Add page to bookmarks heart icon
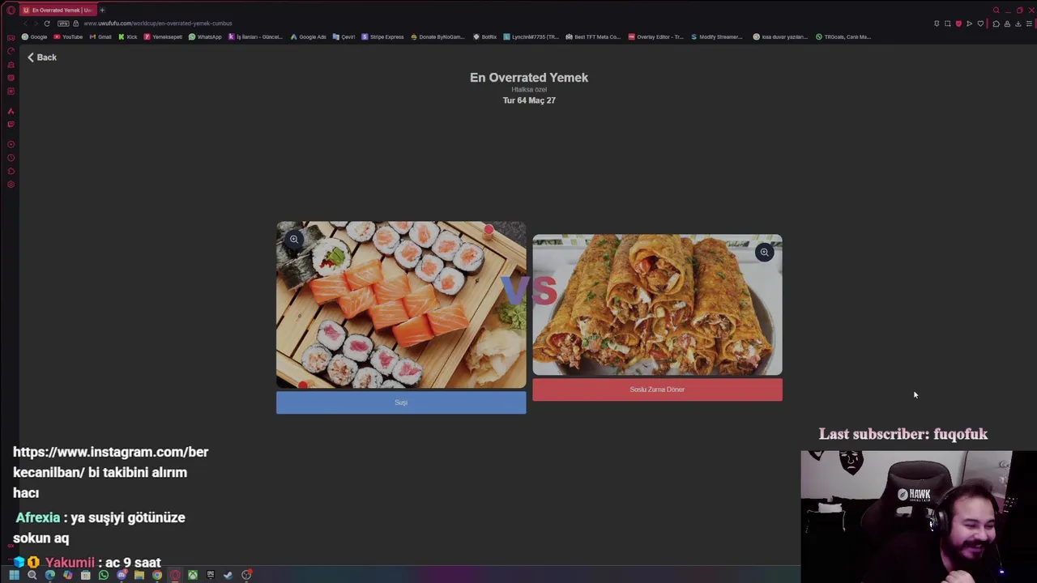Viewport: 1037px width, 583px height. (x=980, y=23)
